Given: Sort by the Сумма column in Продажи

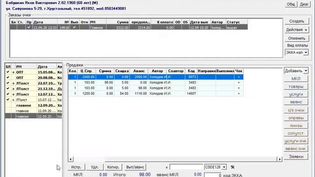Looking at the screenshot, I should pos(105,71).
